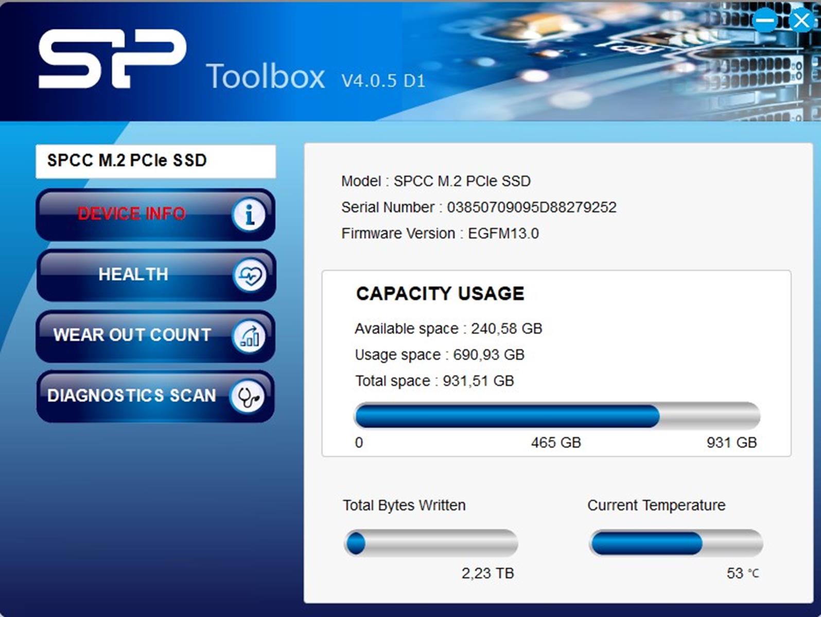The height and width of the screenshot is (617, 821).
Task: Open the SPCC M.2 PCIe SSD drive selector
Action: point(155,161)
